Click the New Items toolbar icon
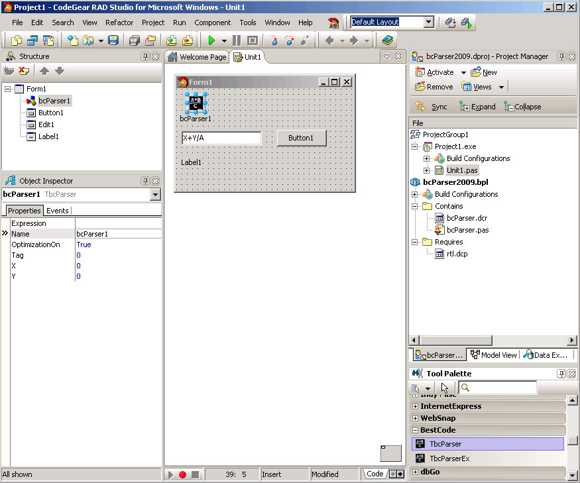580x483 pixels. (x=73, y=40)
